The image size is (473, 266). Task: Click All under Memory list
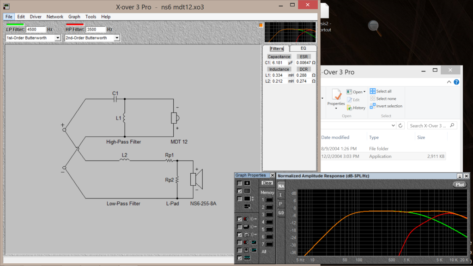(x=264, y=252)
